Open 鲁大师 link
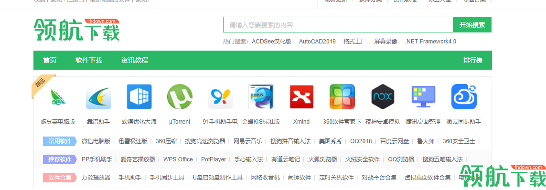Screen dimensions: 546x190 point(426,141)
